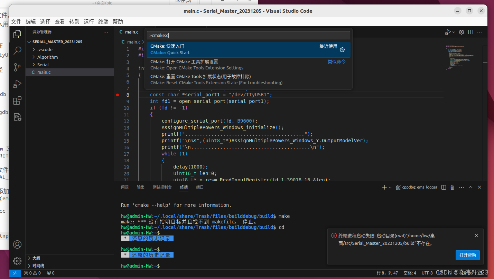Click the remote window indicator in status bar

(15, 273)
